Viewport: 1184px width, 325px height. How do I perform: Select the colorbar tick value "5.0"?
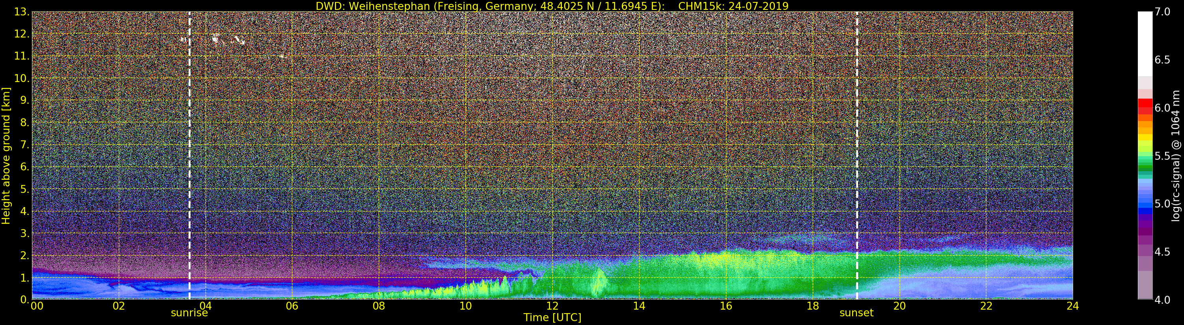(1162, 204)
